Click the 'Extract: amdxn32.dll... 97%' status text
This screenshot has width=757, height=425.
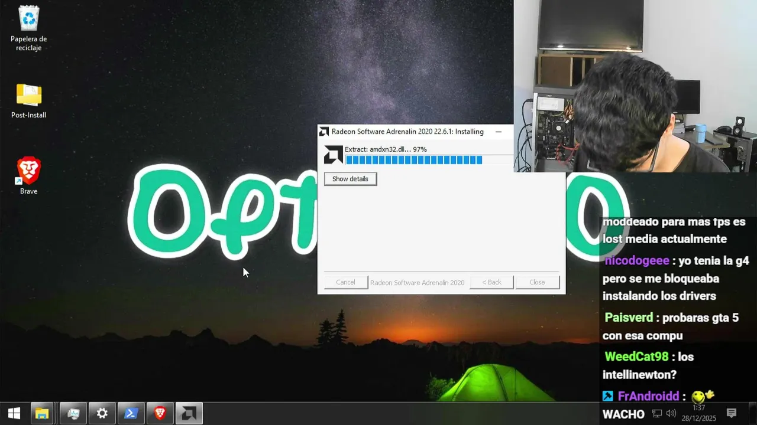[x=386, y=149]
